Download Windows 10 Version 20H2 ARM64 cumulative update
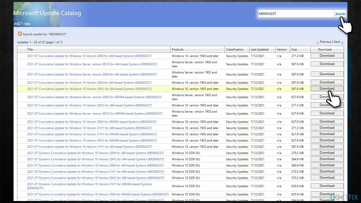This screenshot has height=203, width=361. pos(327,140)
